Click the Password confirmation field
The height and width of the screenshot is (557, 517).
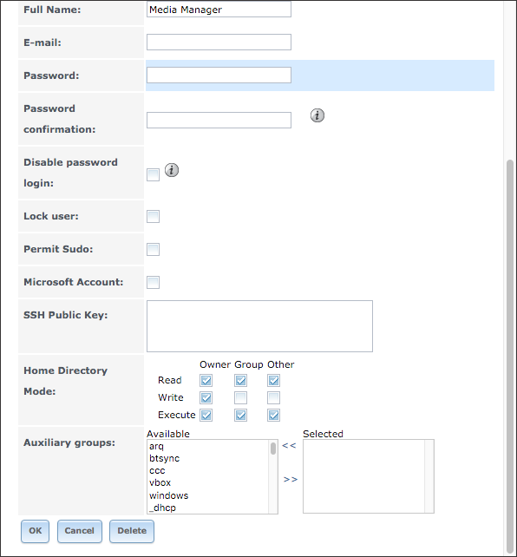coord(219,121)
